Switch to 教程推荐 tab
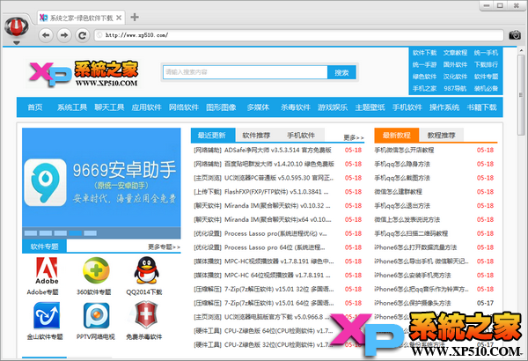Viewport: 528px width, 361px height. (441, 136)
